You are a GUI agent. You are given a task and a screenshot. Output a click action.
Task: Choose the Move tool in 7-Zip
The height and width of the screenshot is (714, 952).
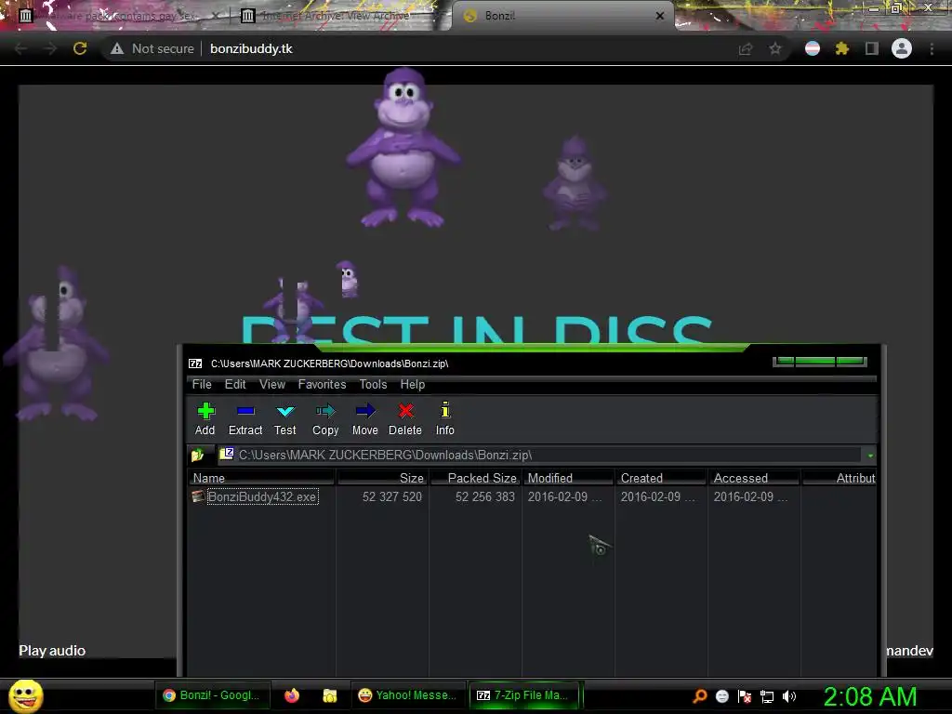coord(364,419)
